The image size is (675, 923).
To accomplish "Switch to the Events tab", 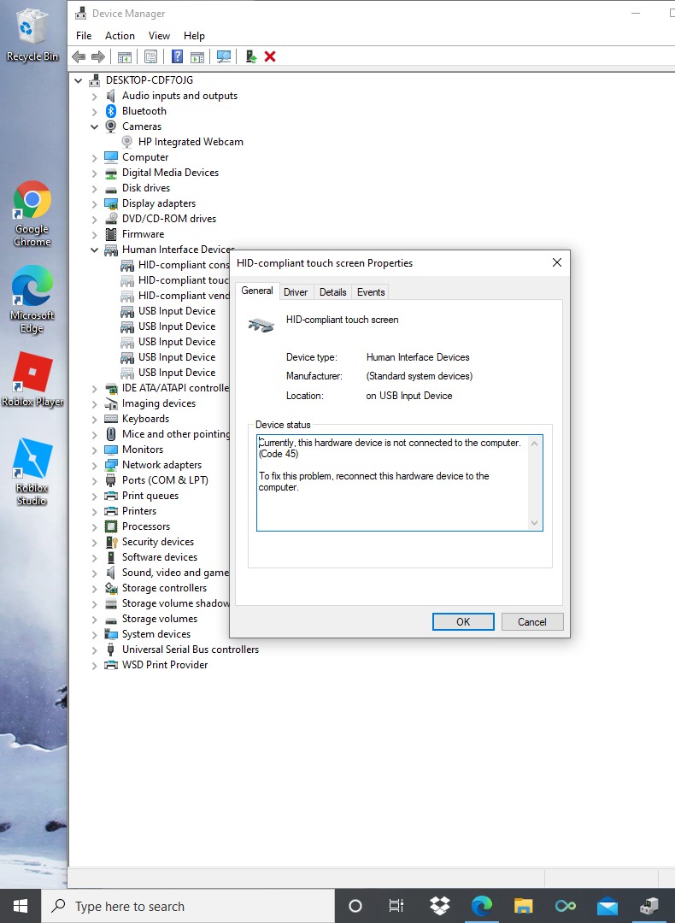I will [371, 292].
